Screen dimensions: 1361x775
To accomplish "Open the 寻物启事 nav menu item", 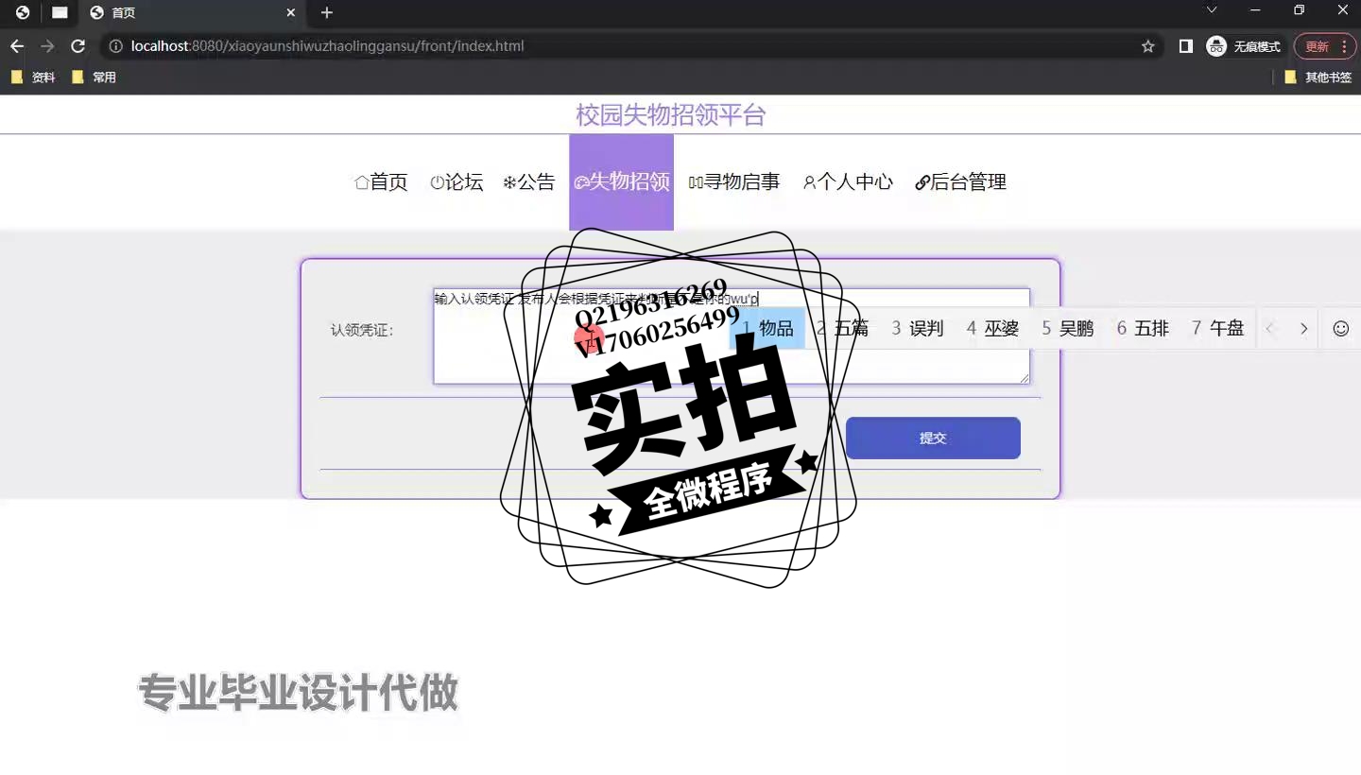I will [734, 182].
